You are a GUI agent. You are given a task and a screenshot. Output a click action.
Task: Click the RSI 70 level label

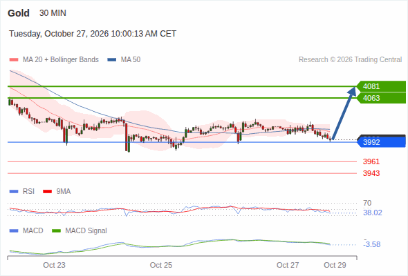[x=367, y=203]
